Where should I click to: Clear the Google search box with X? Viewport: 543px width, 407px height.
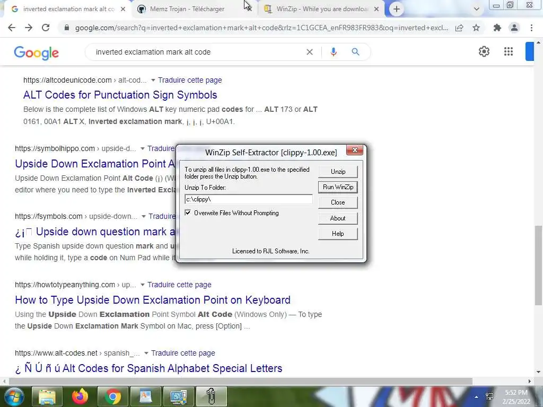pos(310,52)
